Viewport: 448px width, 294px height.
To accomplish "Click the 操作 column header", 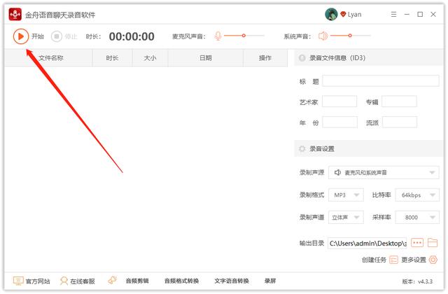I will 265,58.
